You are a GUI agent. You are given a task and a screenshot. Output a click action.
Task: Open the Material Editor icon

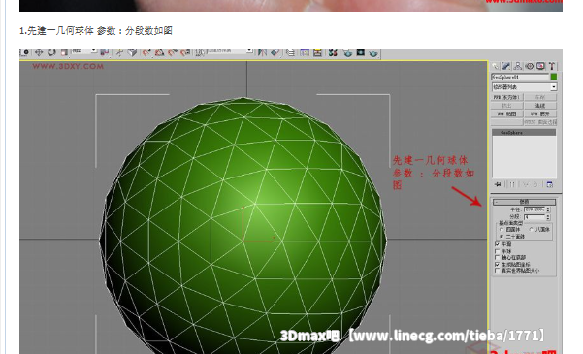click(x=333, y=52)
